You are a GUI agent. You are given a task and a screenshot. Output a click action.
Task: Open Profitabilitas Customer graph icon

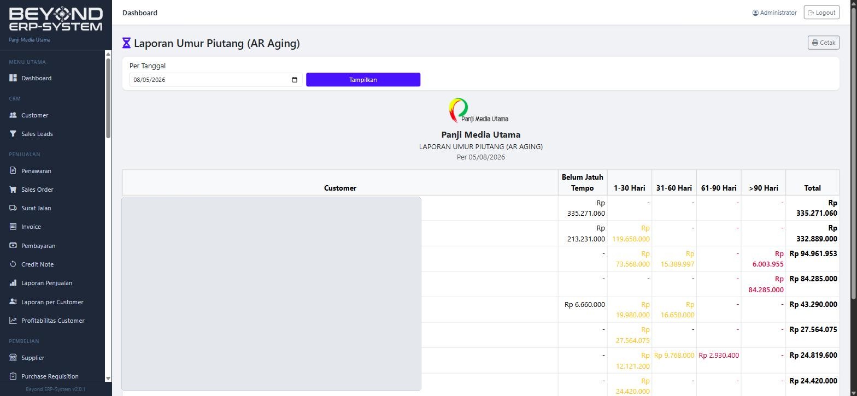[x=13, y=321]
